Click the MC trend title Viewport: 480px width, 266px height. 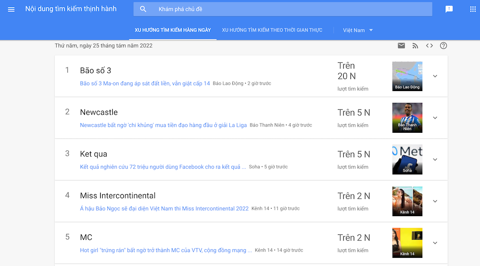pyautogui.click(x=86, y=237)
